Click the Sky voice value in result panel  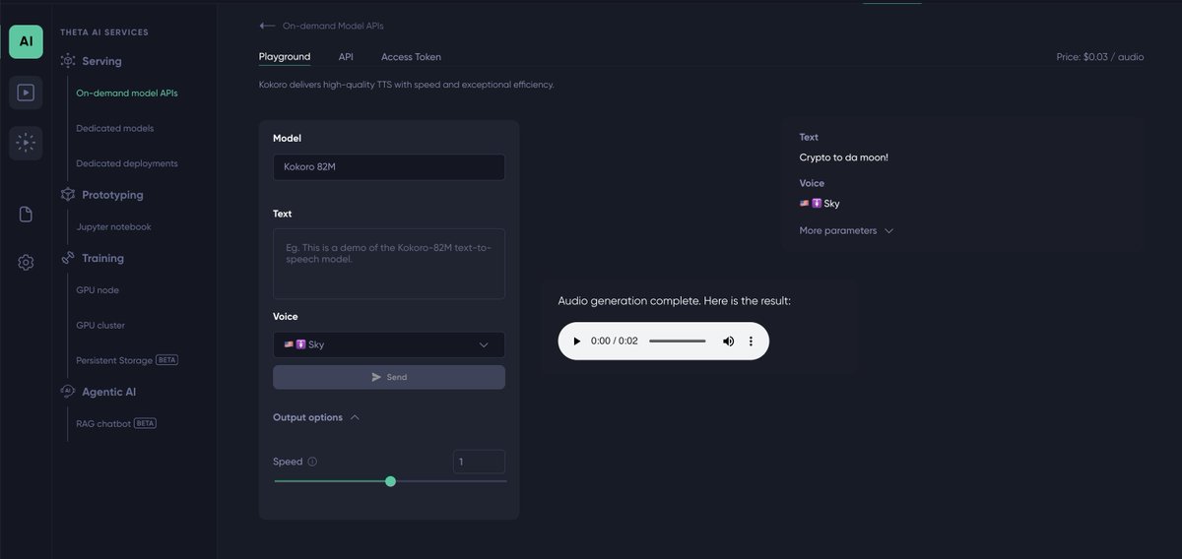point(820,204)
